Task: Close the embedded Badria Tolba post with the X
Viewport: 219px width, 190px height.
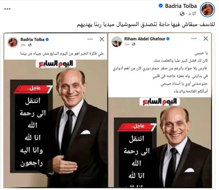Action: [x=102, y=39]
